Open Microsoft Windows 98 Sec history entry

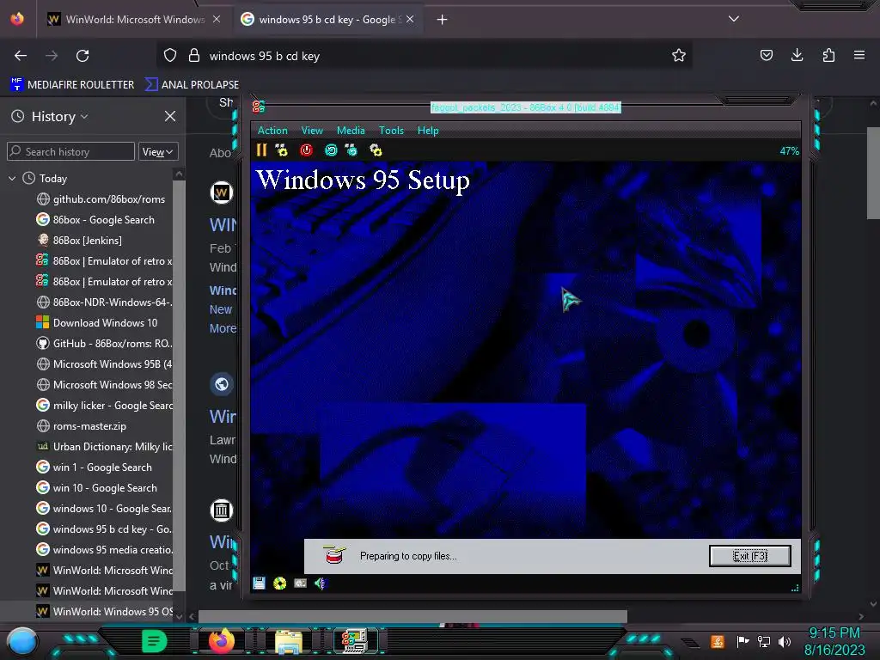tap(104, 385)
